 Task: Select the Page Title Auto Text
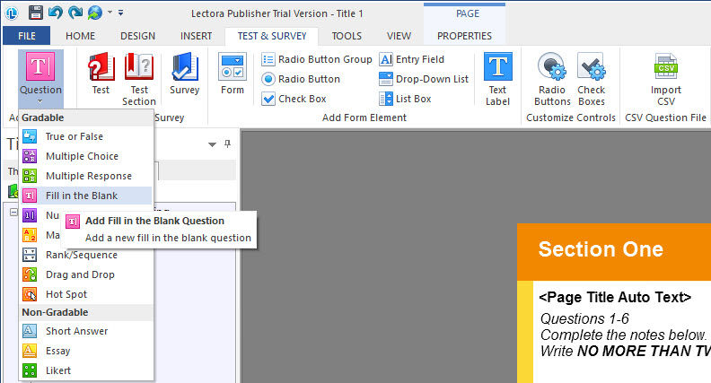(x=615, y=297)
